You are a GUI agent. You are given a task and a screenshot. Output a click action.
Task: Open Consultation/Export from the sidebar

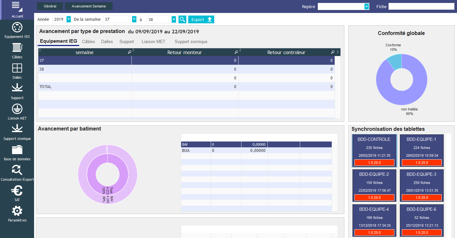[x=17, y=172]
